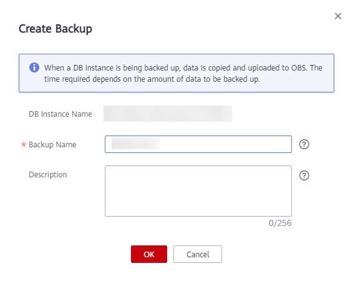This screenshot has width=353, height=281.
Task: Close the Create Backup dialog
Action: point(337,16)
